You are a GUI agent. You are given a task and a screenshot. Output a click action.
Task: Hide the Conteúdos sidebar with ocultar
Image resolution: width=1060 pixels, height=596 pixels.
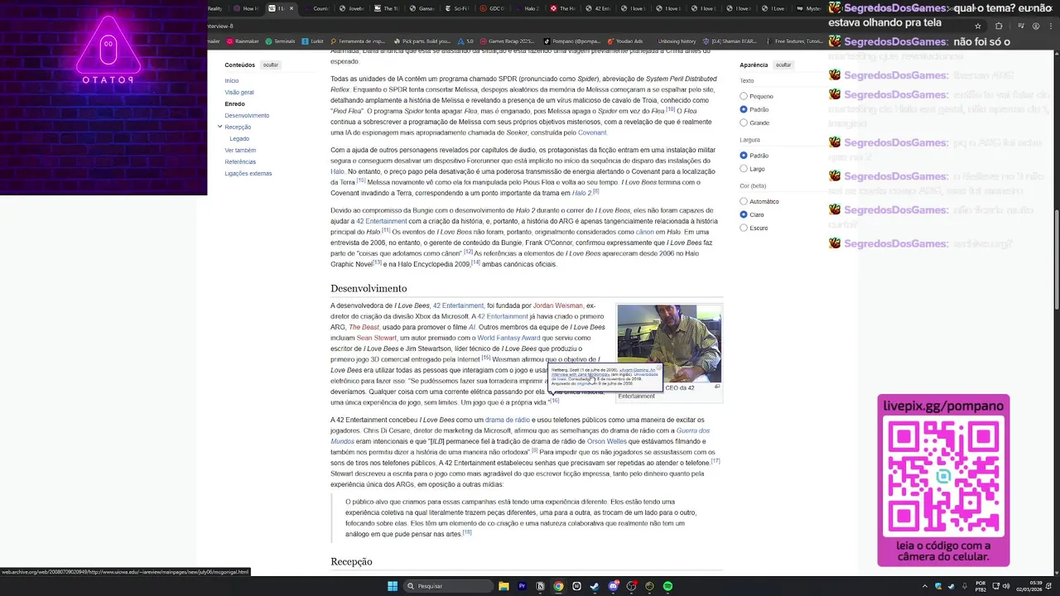click(271, 65)
